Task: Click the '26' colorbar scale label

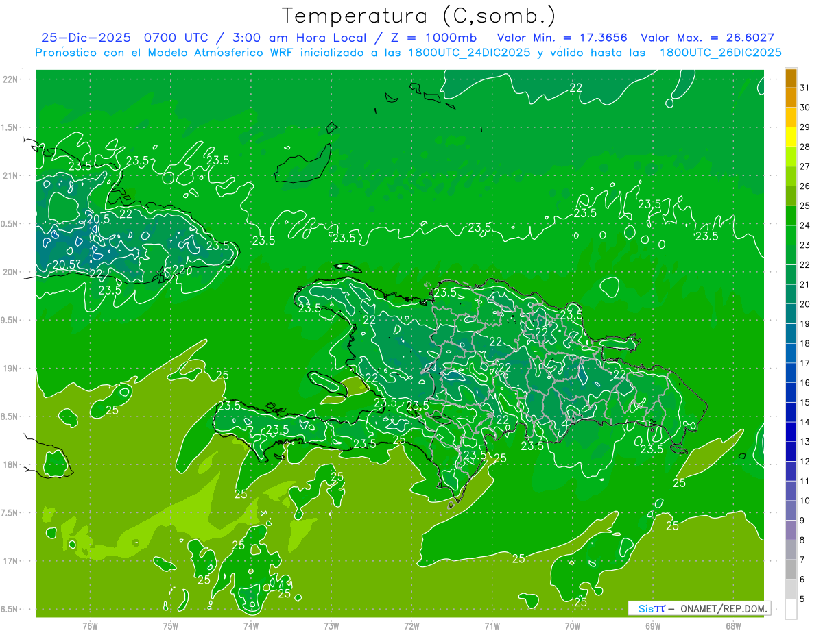Action: point(804,186)
